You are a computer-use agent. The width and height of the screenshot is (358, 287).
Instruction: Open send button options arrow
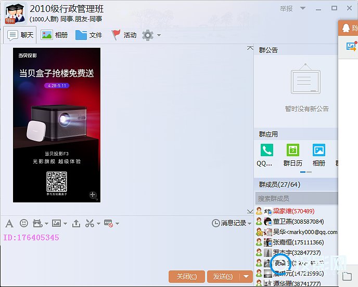pos(246,277)
